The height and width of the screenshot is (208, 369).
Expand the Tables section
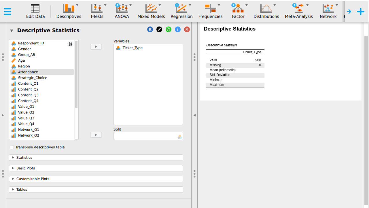click(x=96, y=190)
